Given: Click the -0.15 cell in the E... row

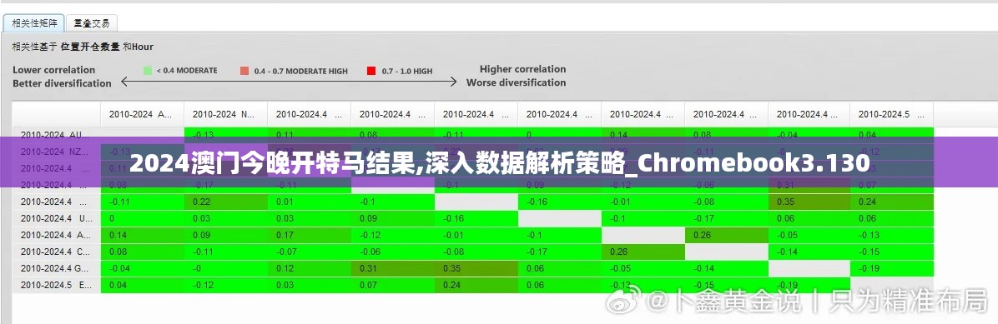Looking at the screenshot, I should point(726,285).
